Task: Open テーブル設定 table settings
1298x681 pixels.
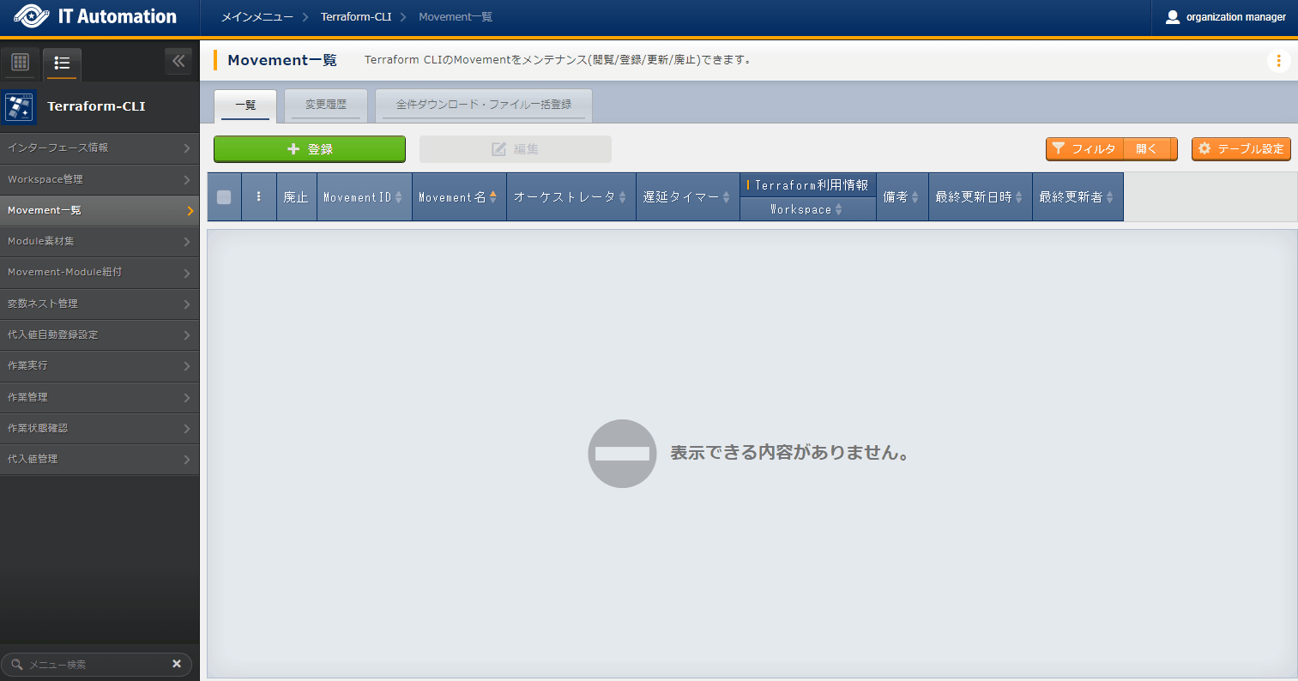Action: click(1241, 149)
